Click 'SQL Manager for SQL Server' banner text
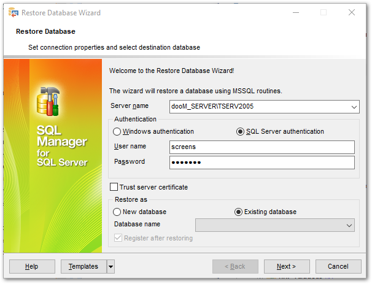Image resolution: width=372 pixels, height=284 pixels. click(62, 146)
